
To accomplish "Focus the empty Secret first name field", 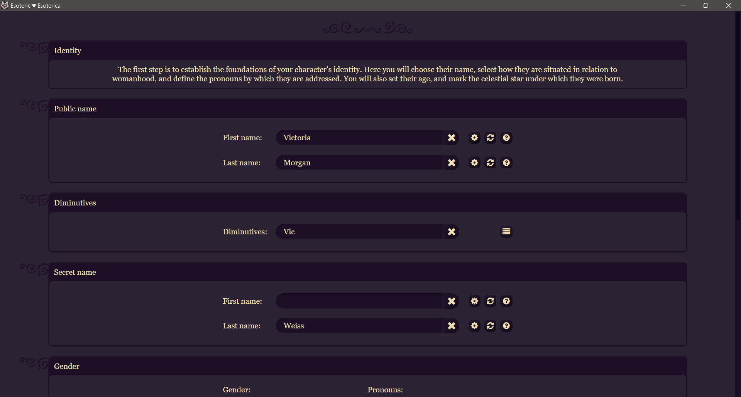I will [x=360, y=301].
